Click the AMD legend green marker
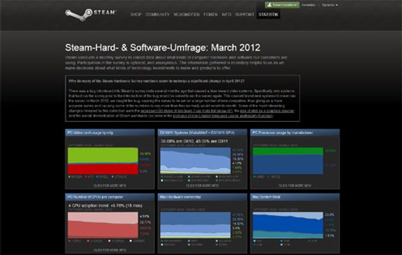 coord(254,177)
